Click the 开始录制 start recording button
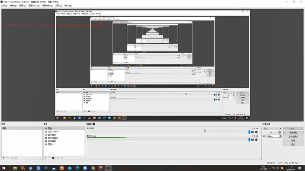This screenshot has height=171, width=305. (x=293, y=133)
